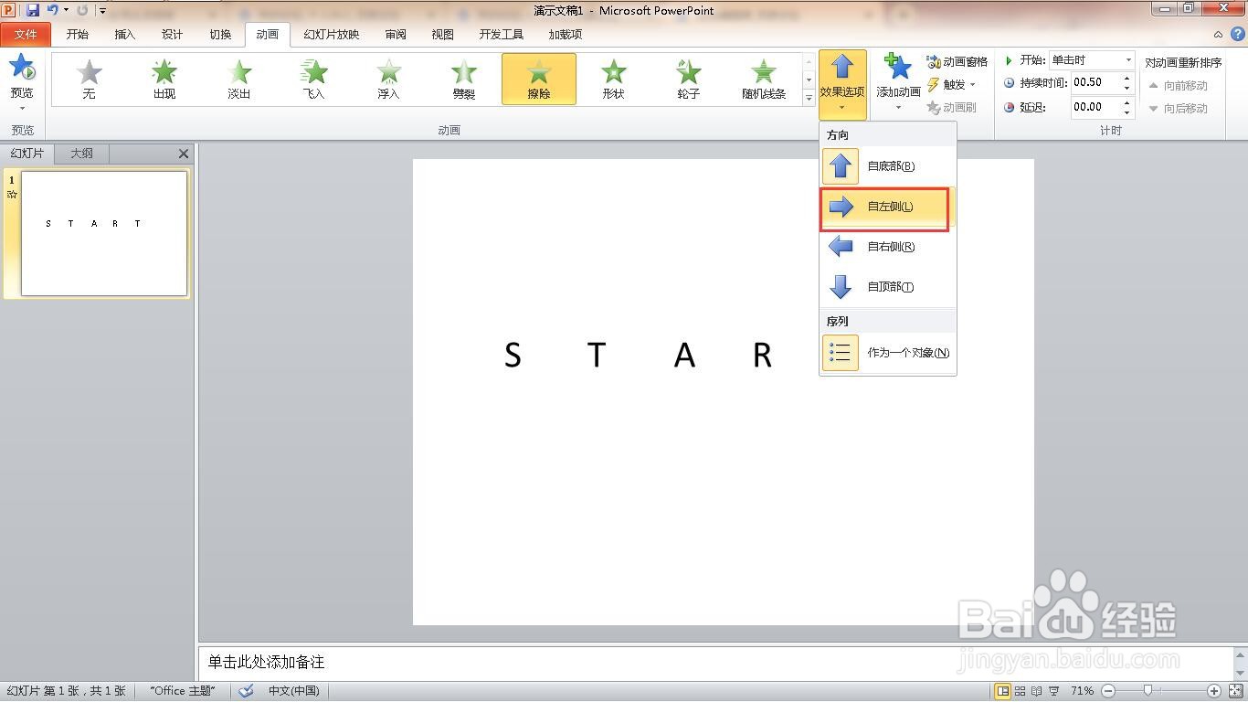Select 作为一个对象 sequence option
This screenshot has width=1248, height=702.
click(x=888, y=353)
